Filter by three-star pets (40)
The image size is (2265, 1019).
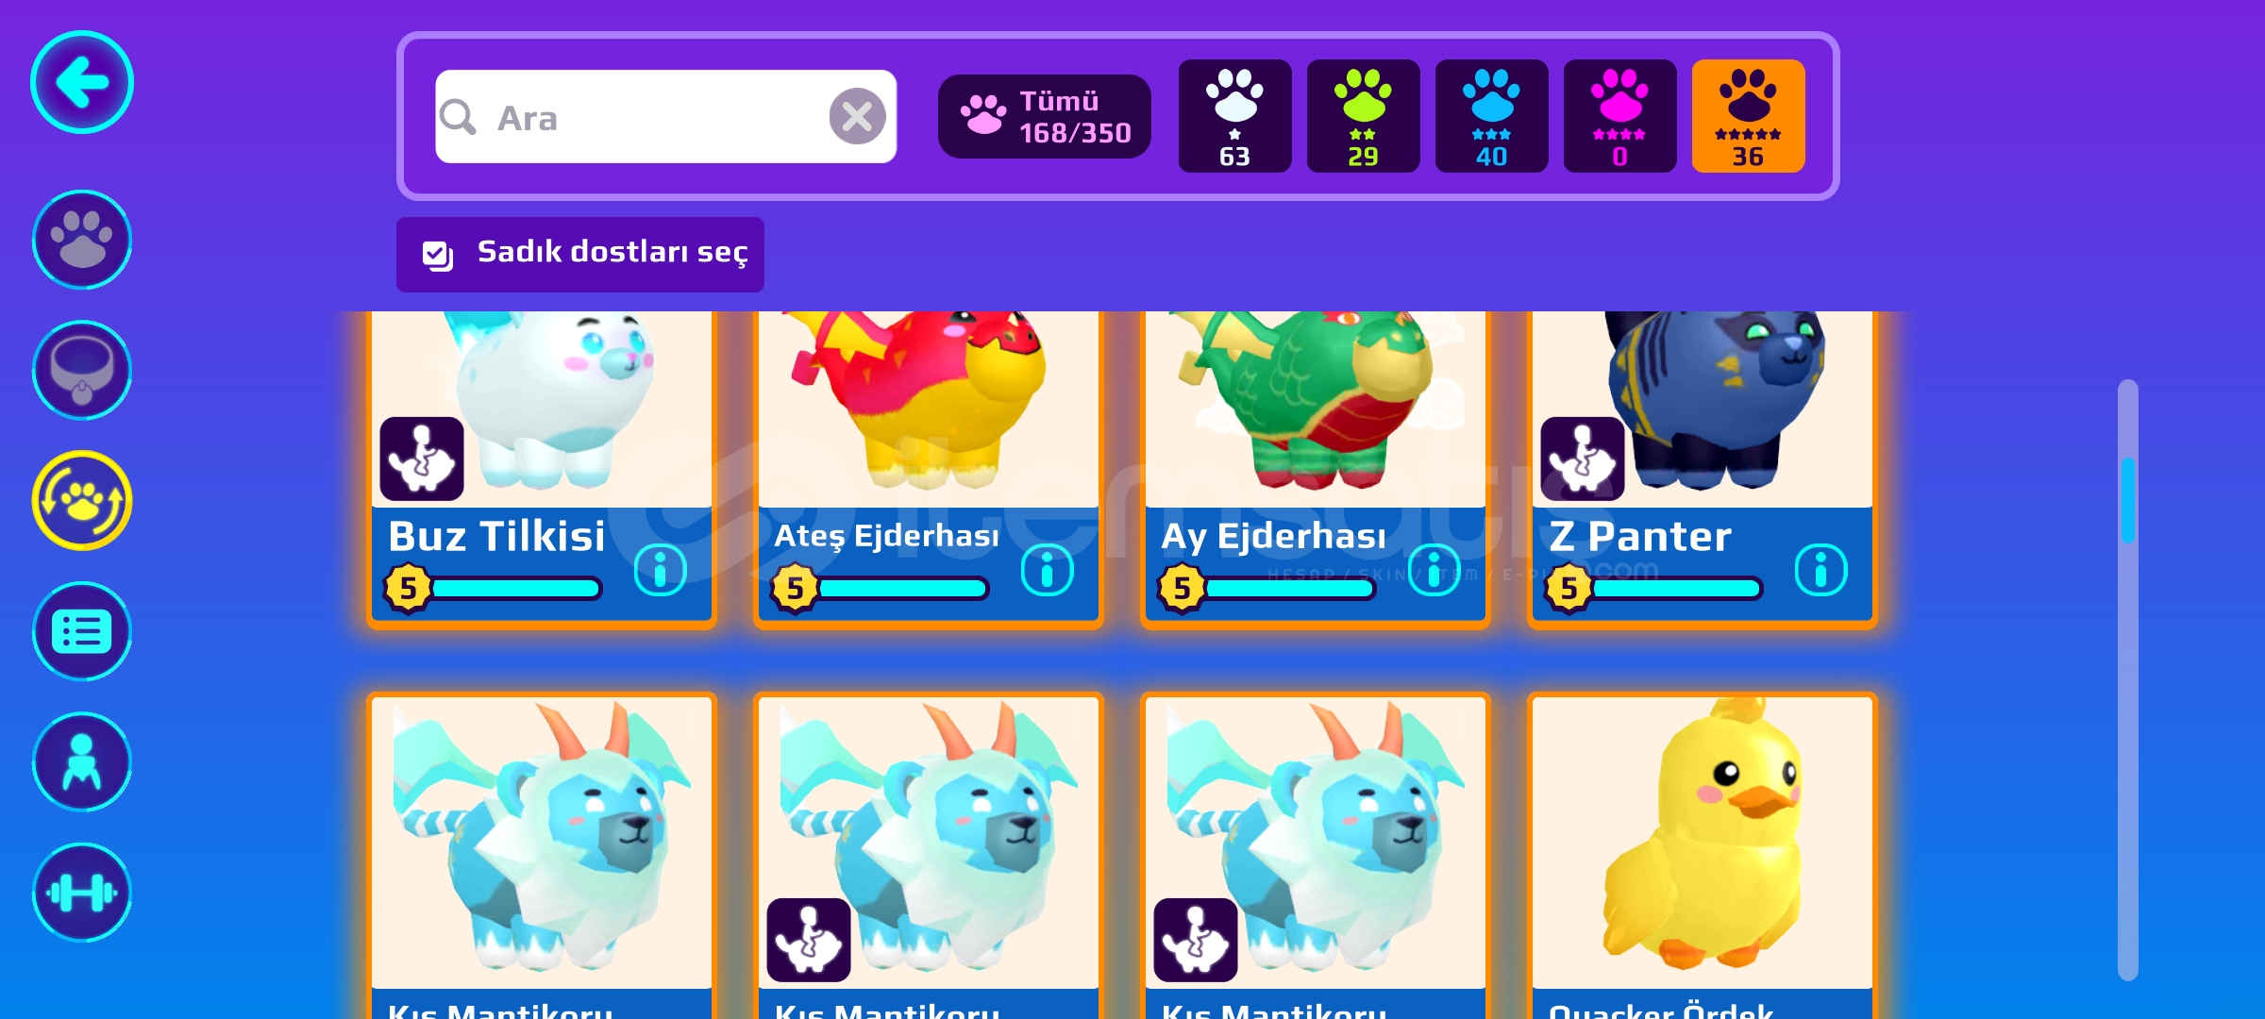point(1491,116)
